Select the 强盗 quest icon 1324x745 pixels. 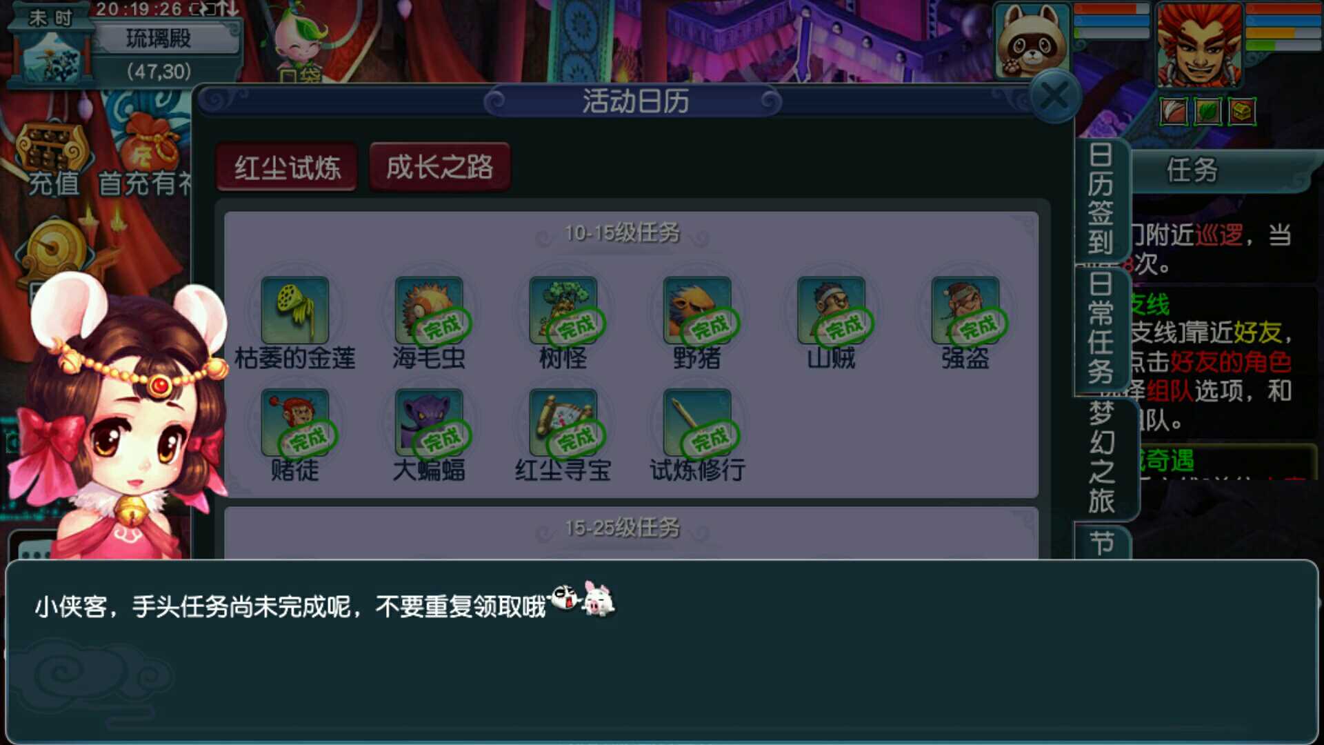tap(965, 310)
